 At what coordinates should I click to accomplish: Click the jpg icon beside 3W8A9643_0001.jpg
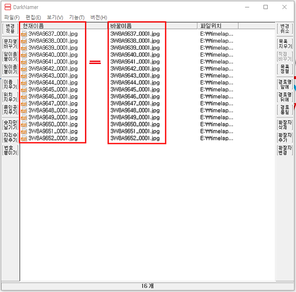click(x=24, y=76)
